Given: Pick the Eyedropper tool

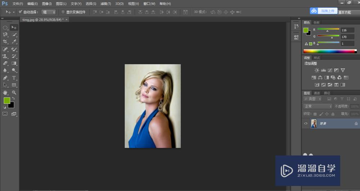Looking at the screenshot, I should tap(14, 42).
